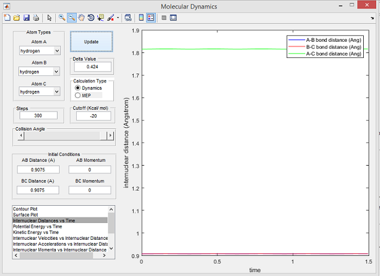Open the Atom A type dropdown

click(x=39, y=51)
